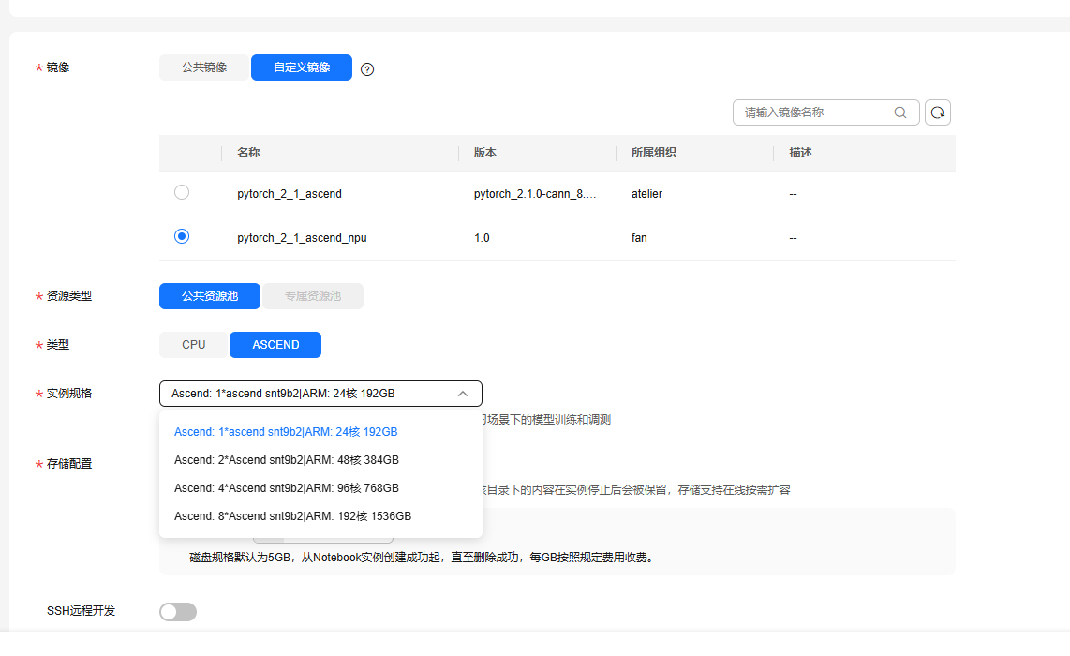Enable the SSH远程开发 toggle switch
Screen dimensions: 1070x656
178,611
